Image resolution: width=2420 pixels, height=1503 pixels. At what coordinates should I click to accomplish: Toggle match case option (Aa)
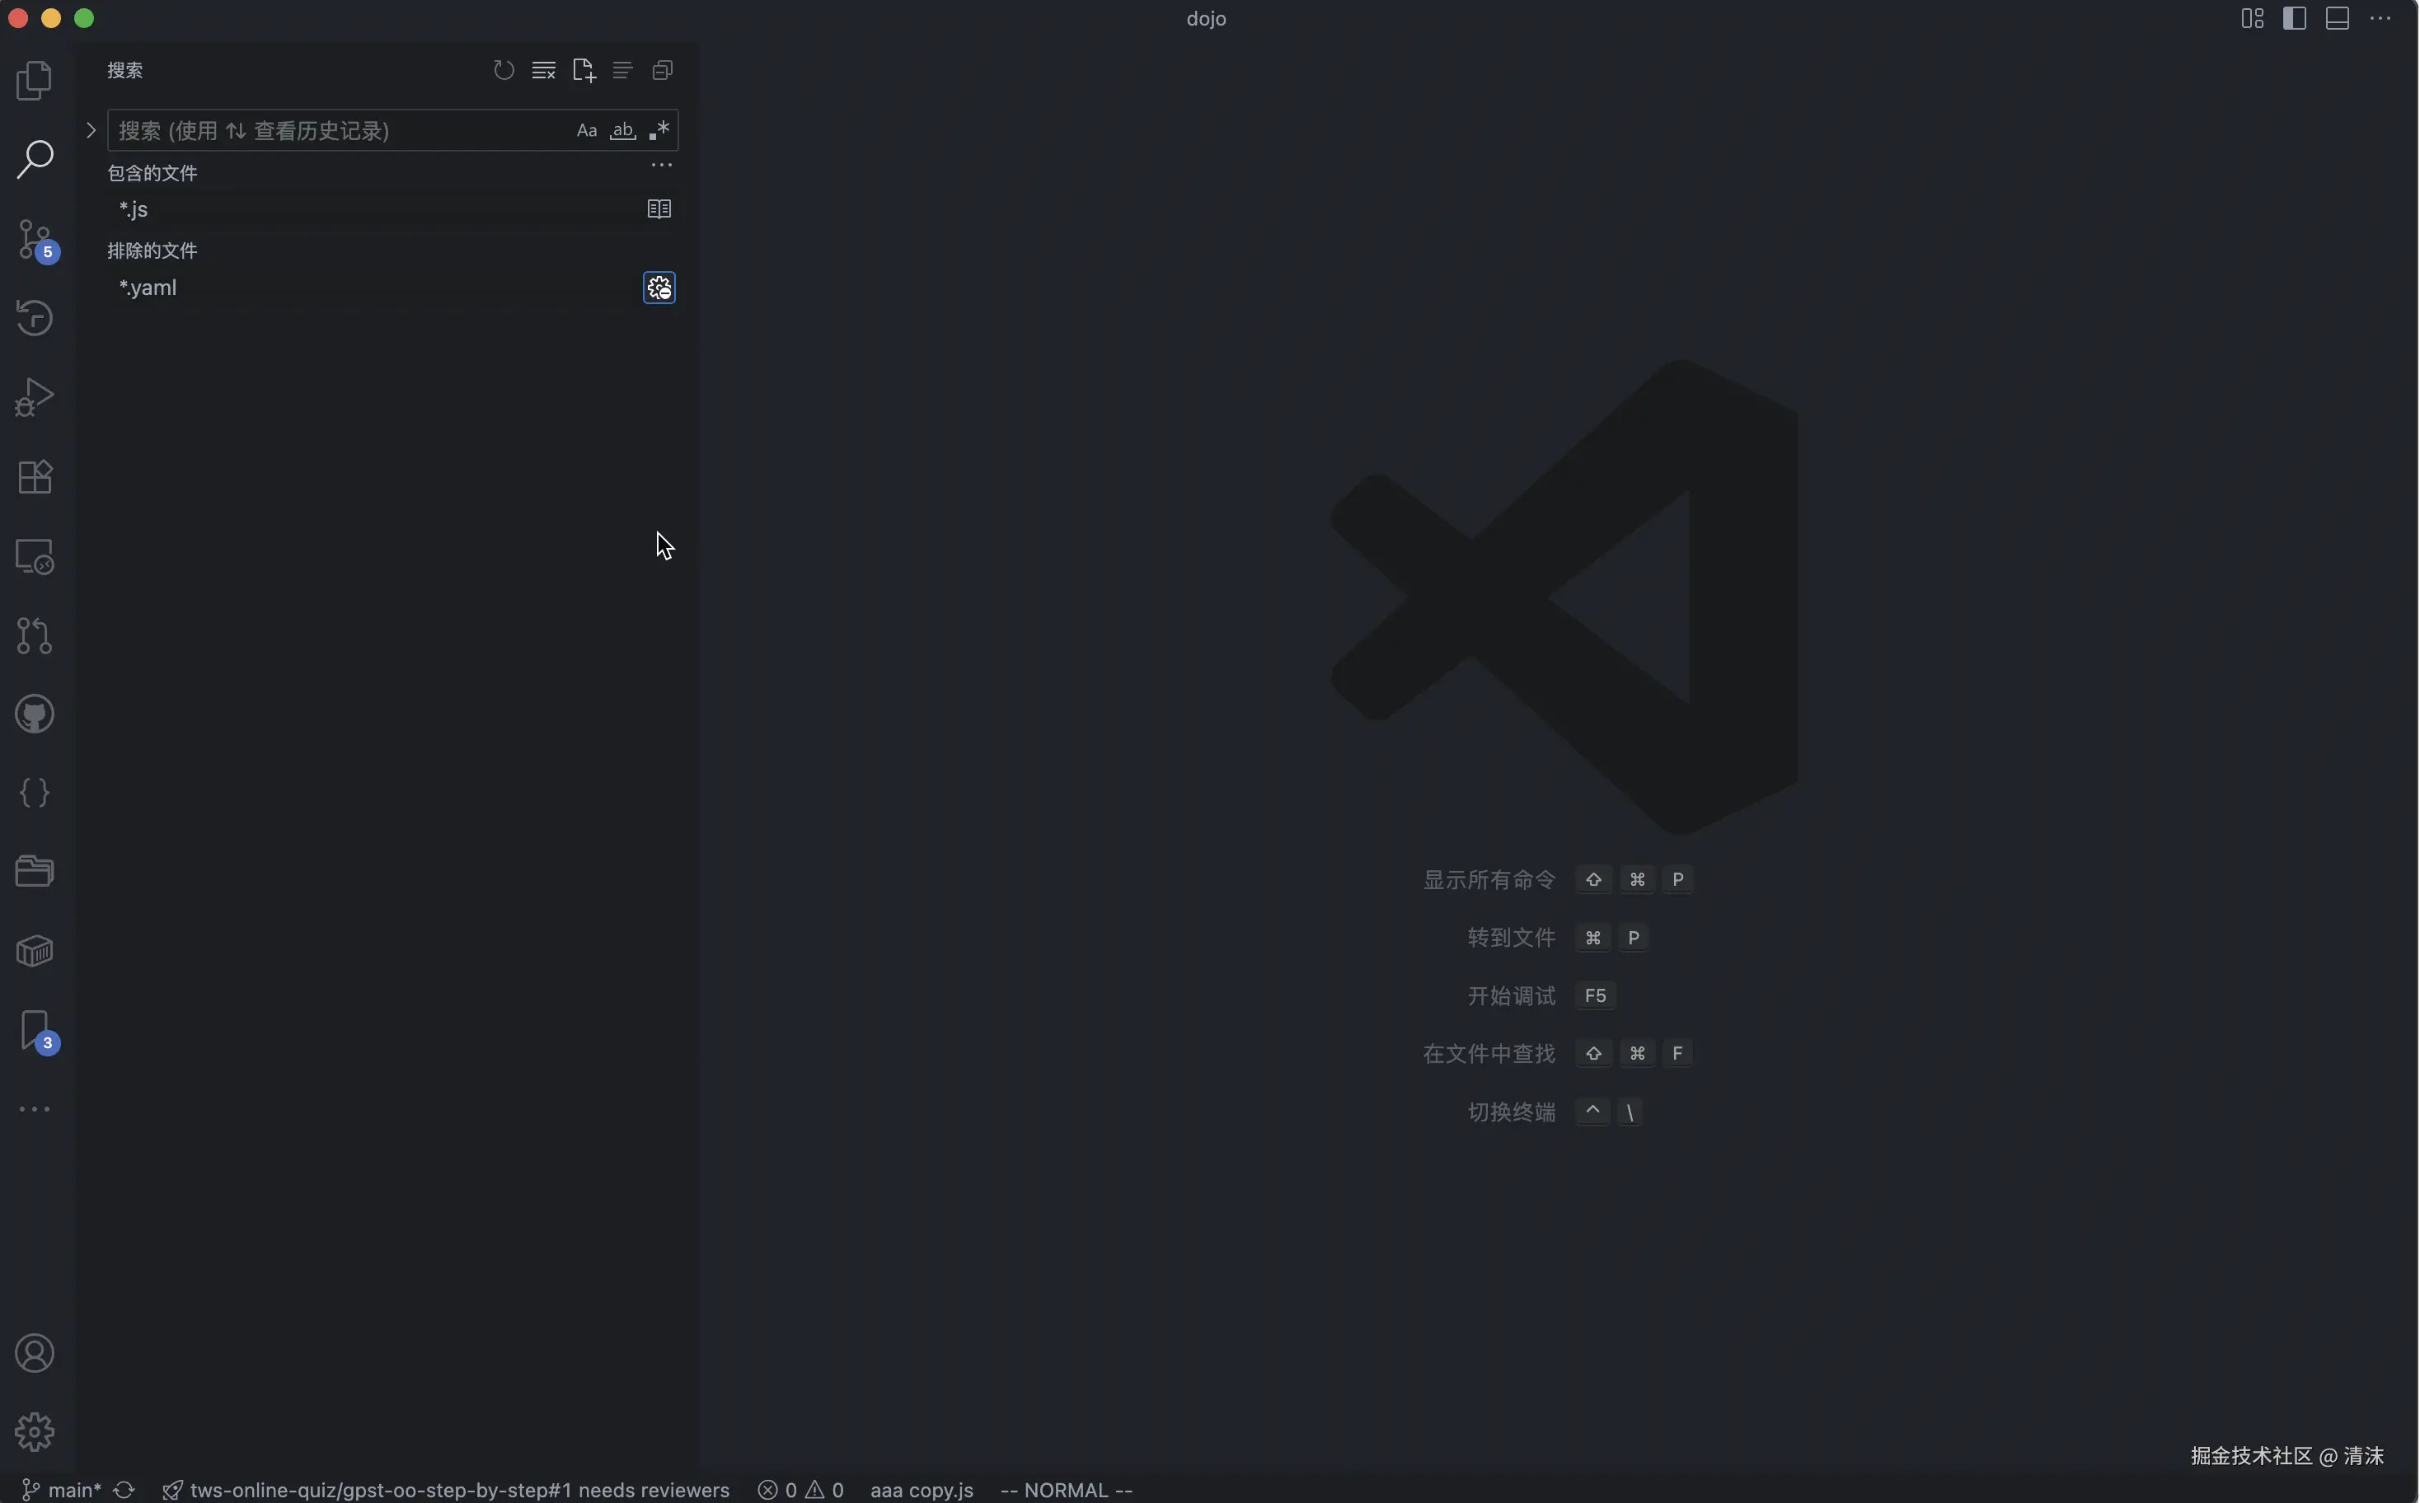tap(587, 131)
